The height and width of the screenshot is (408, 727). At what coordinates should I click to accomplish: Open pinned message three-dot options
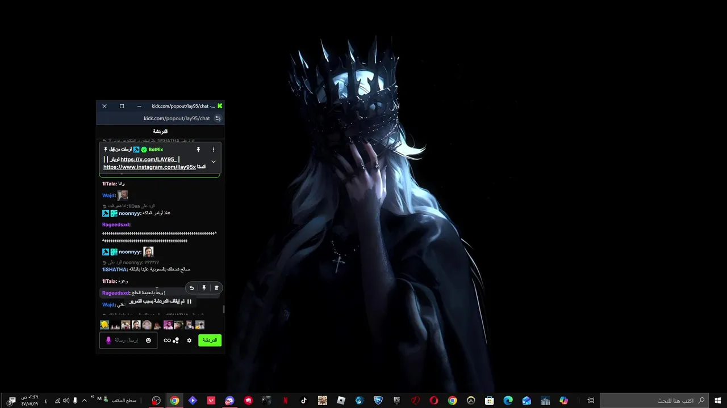point(214,150)
